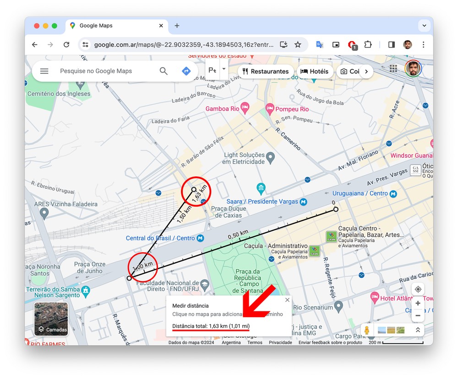Zoom out with the minus button
This screenshot has height=378, width=458.
(x=418, y=315)
